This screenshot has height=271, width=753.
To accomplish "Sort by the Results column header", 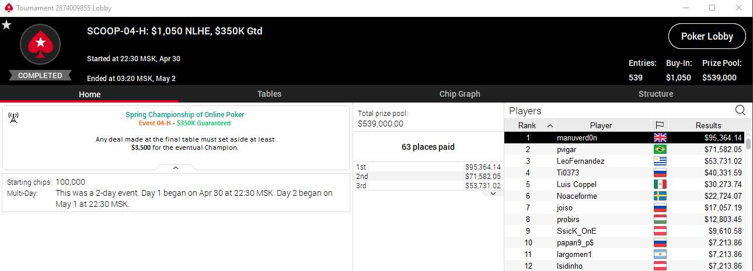I will click(x=708, y=125).
